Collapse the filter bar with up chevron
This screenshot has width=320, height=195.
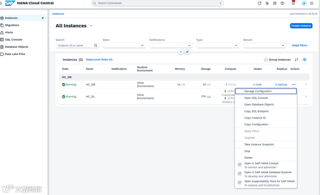(181, 52)
